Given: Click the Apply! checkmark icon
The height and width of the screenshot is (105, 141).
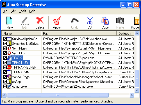Looking at the screenshot, I should click(57, 20).
